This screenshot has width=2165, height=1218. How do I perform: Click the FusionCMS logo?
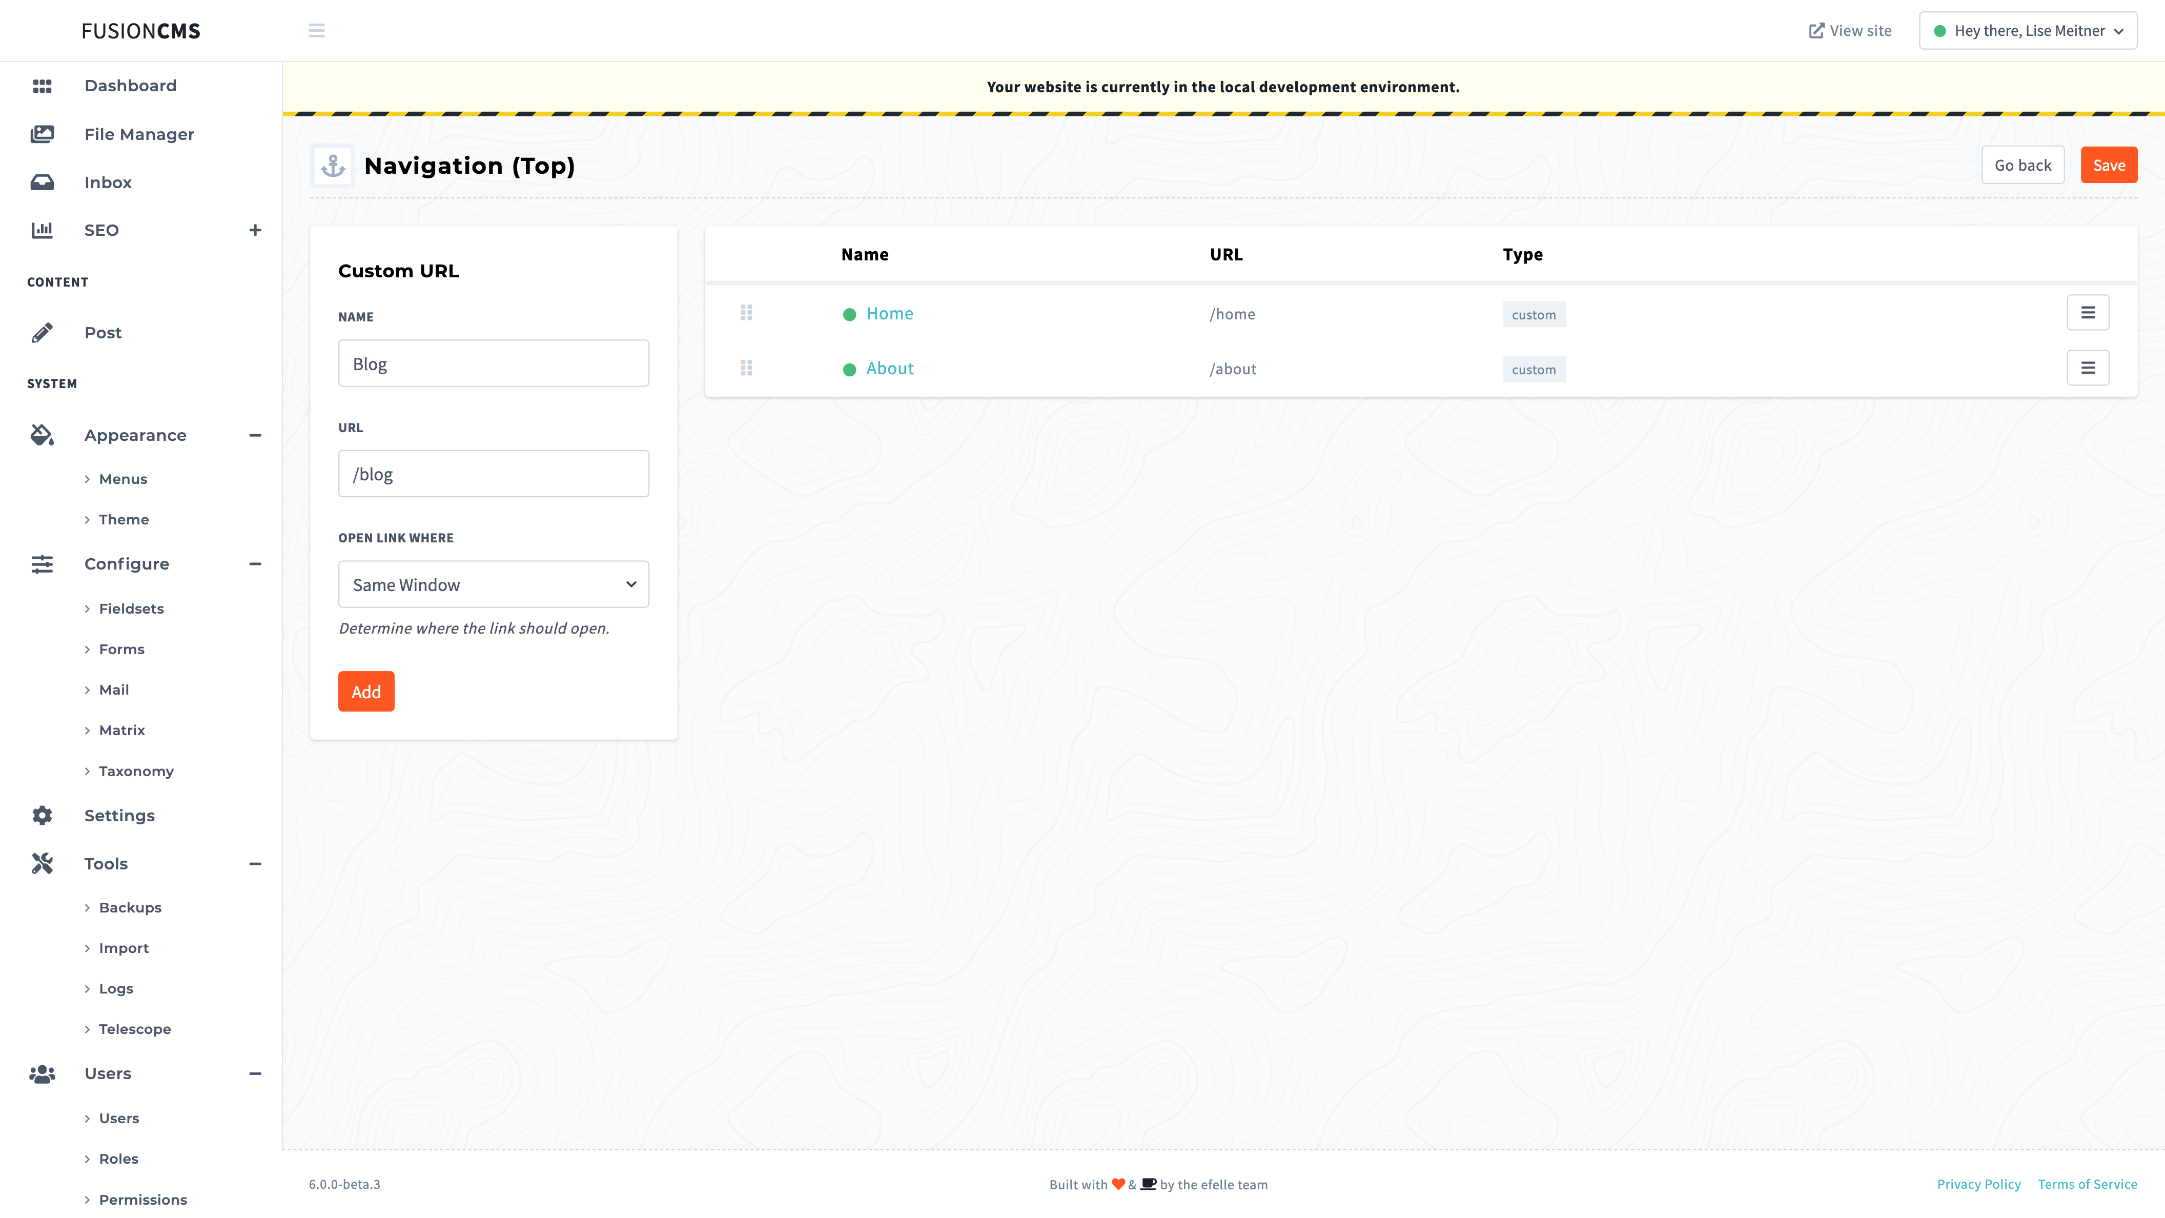tap(141, 31)
